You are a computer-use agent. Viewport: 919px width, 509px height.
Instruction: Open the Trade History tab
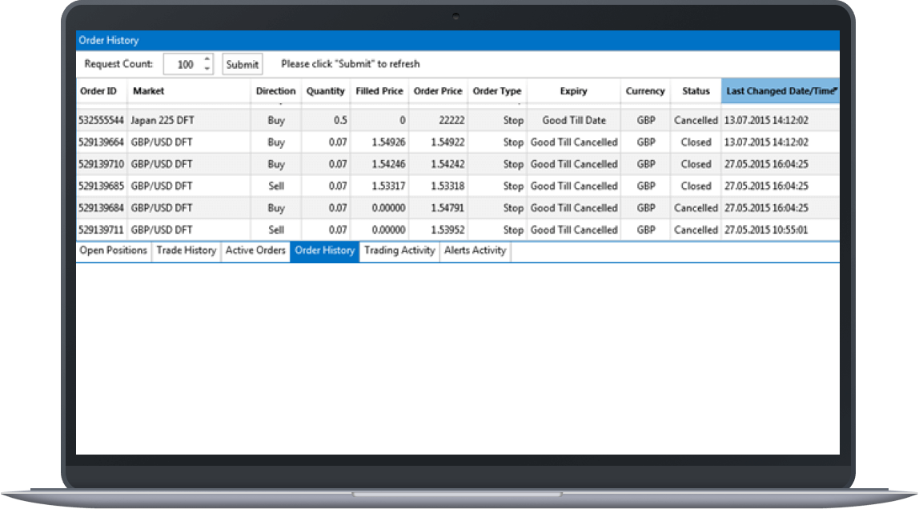pos(186,250)
